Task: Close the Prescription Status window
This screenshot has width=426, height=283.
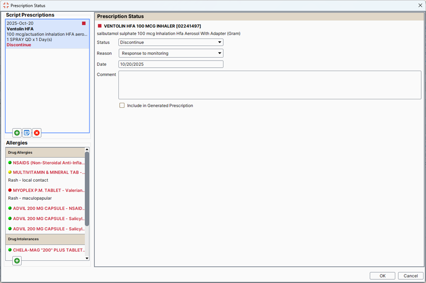Action: tap(420, 5)
